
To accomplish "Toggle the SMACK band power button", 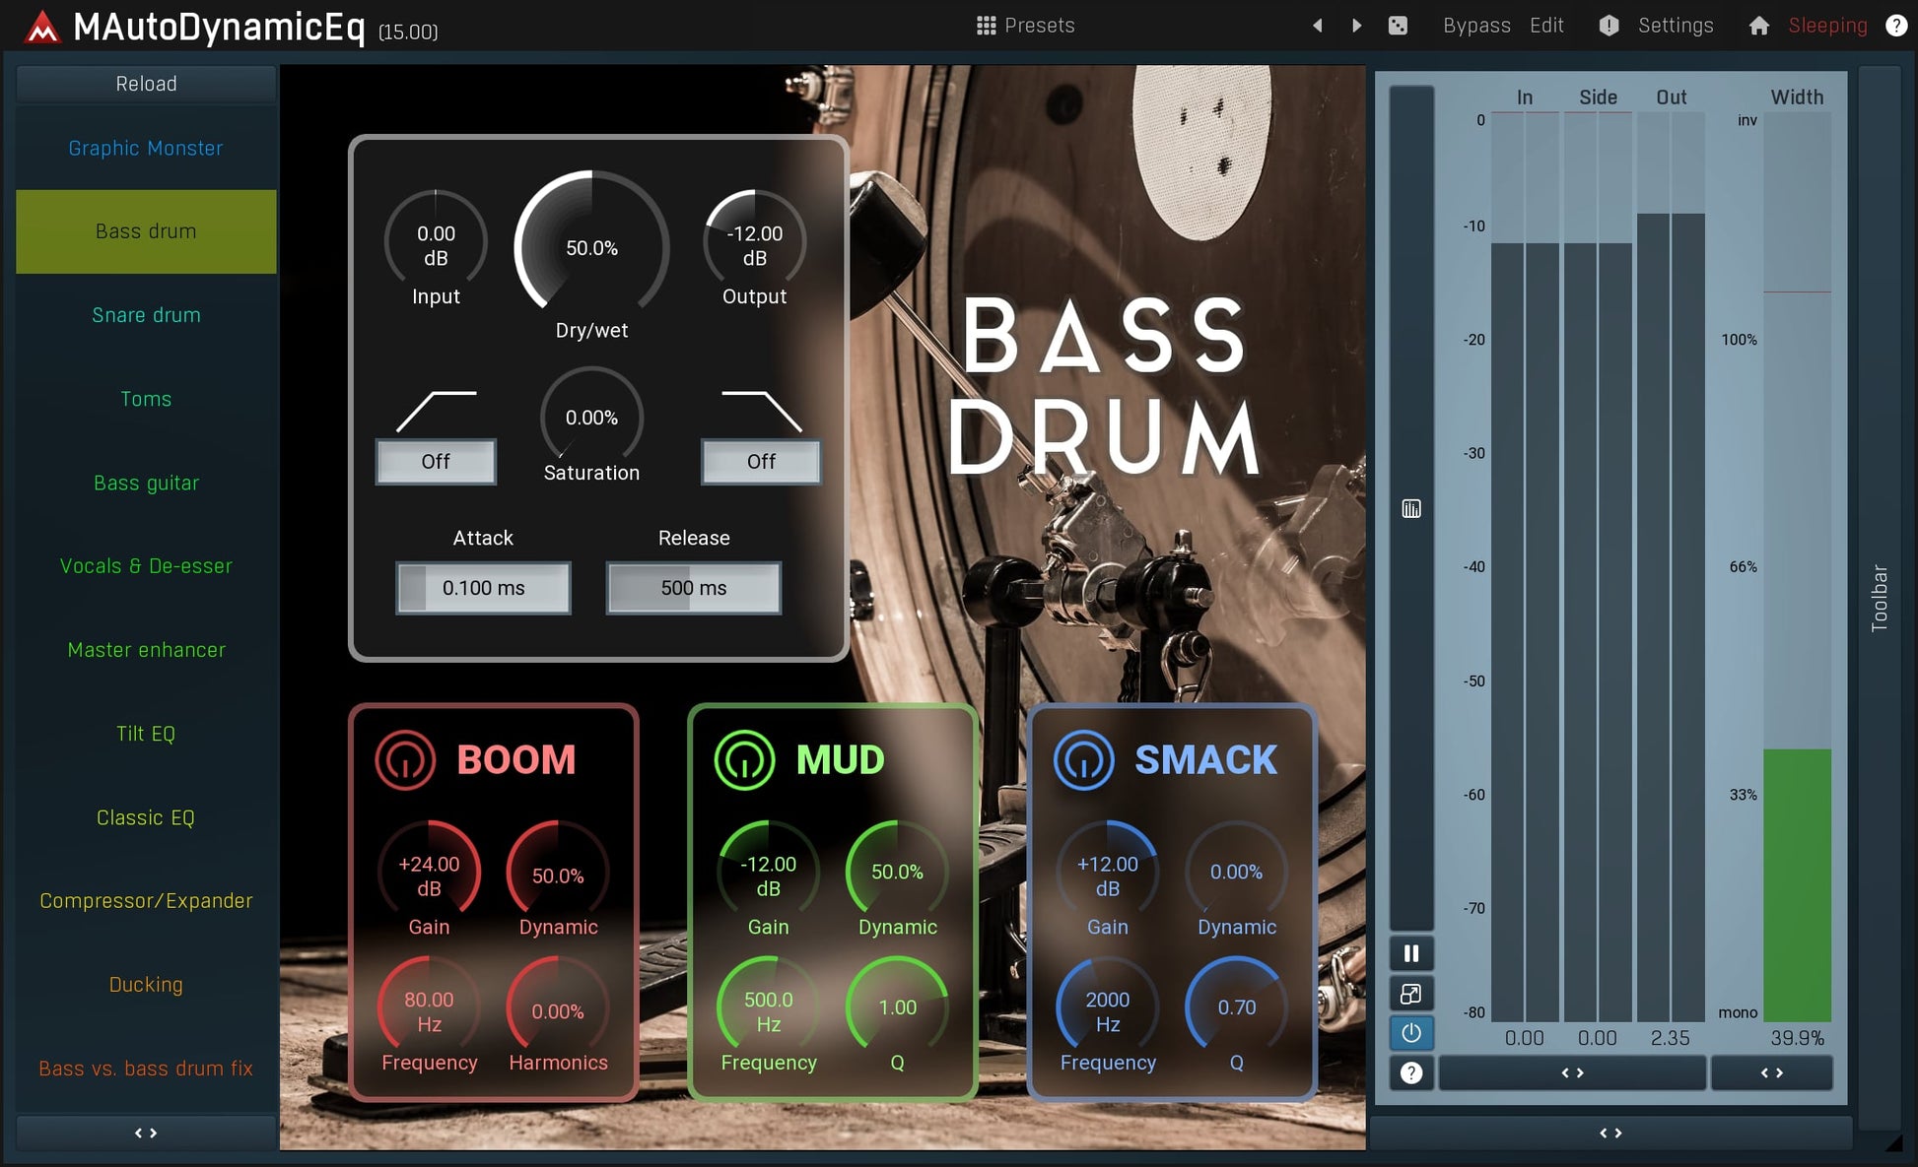I will point(1083,760).
